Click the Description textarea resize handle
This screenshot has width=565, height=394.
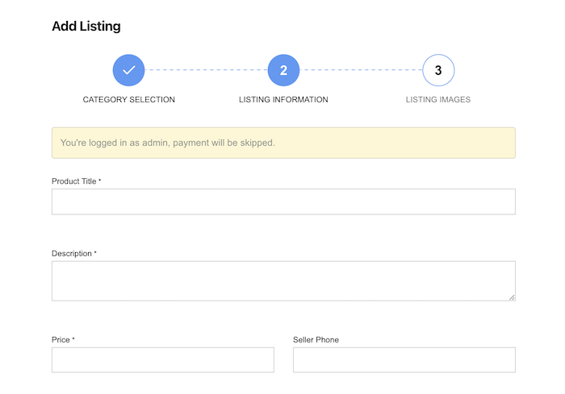[512, 297]
